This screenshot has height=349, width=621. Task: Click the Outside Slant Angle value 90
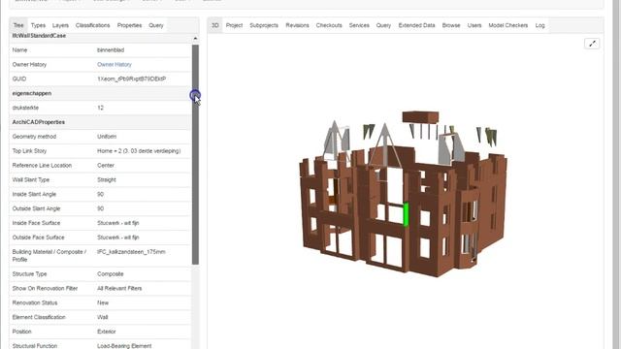point(100,208)
